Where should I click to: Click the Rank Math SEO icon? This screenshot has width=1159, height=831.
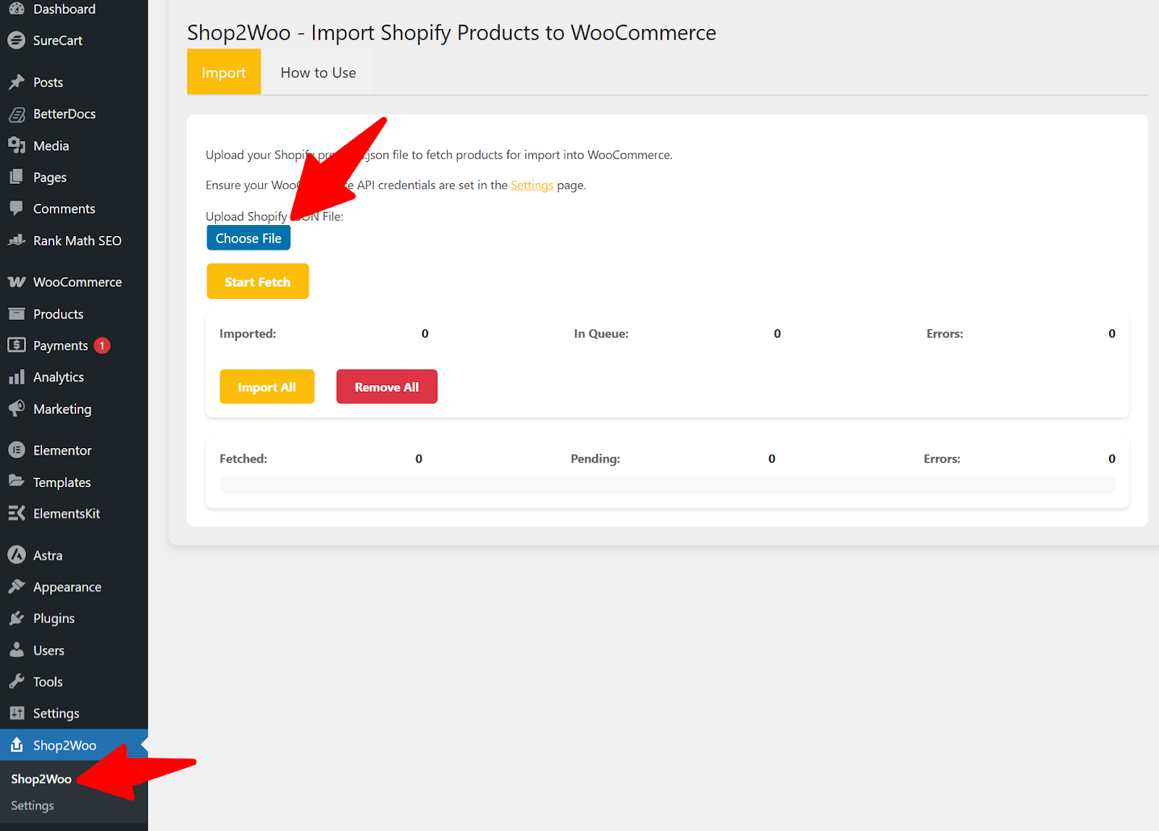(16, 240)
